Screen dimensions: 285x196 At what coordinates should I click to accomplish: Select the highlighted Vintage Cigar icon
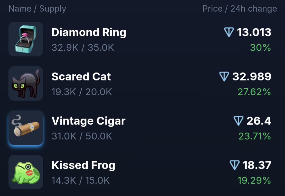point(26,128)
